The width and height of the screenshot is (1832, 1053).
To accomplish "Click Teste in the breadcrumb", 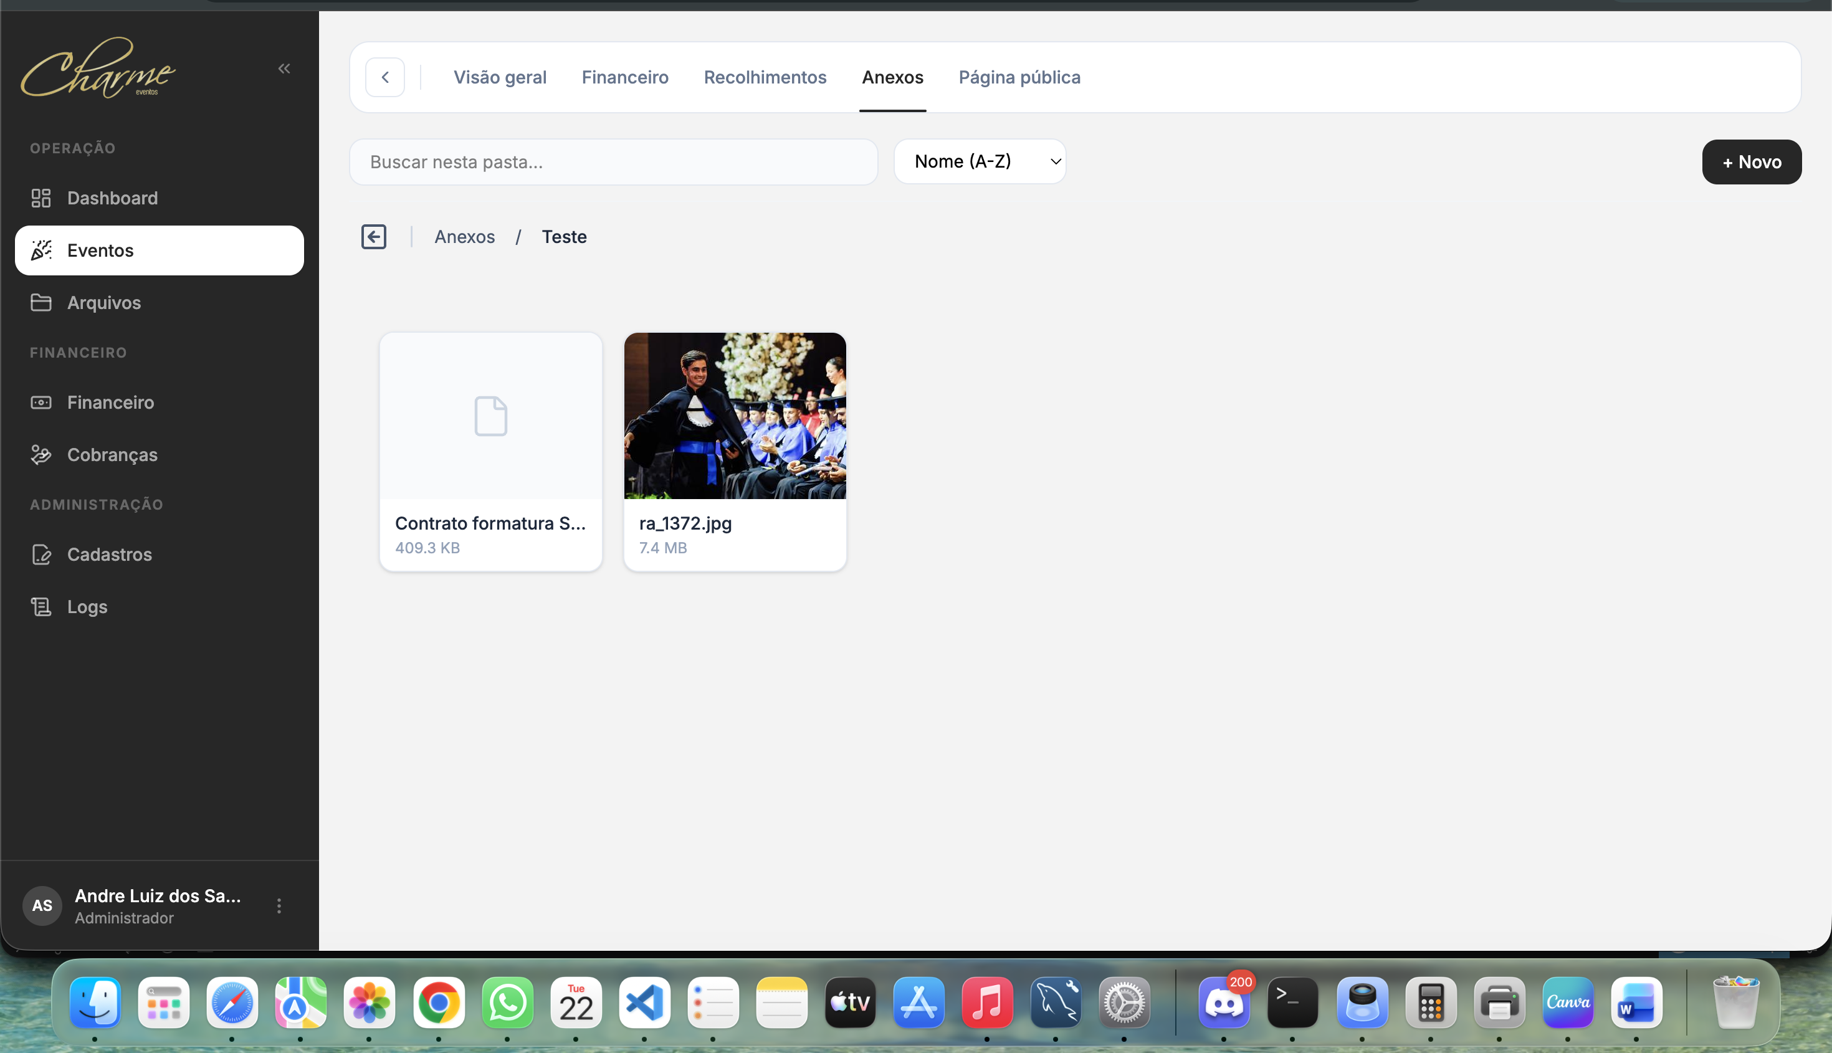I will coord(564,237).
